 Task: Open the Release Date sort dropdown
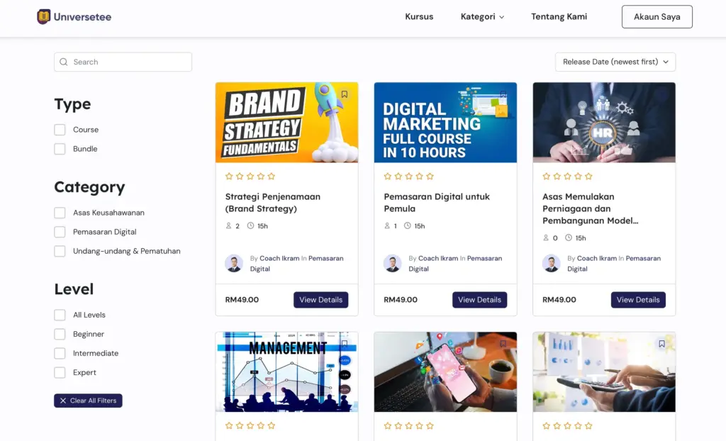coord(615,62)
